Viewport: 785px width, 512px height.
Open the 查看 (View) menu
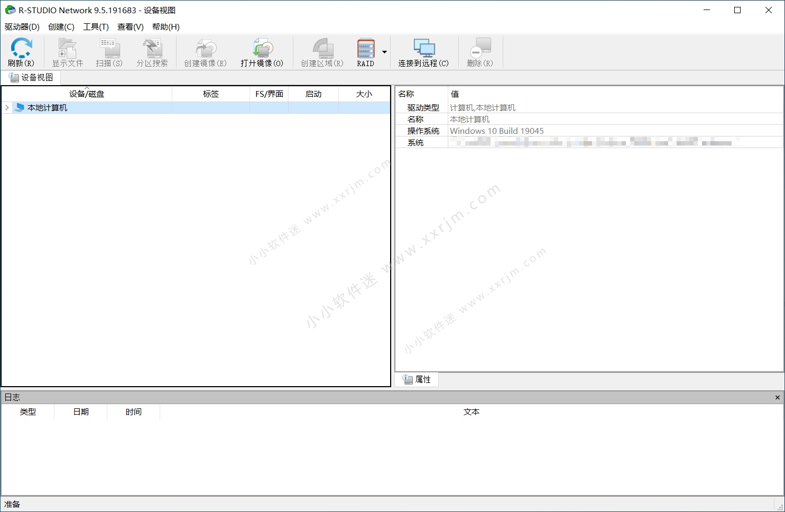tap(130, 26)
